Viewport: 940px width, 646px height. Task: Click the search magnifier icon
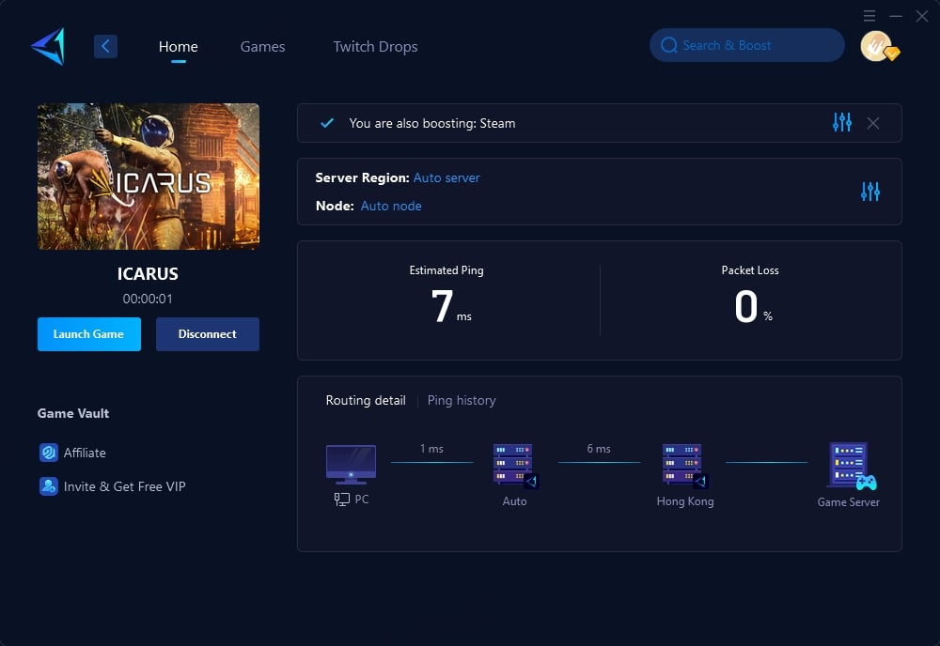point(669,45)
